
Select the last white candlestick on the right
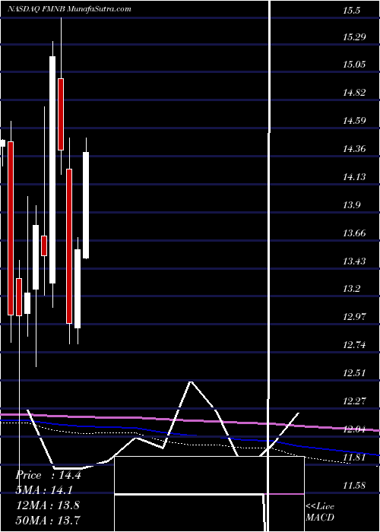[x=86, y=205]
